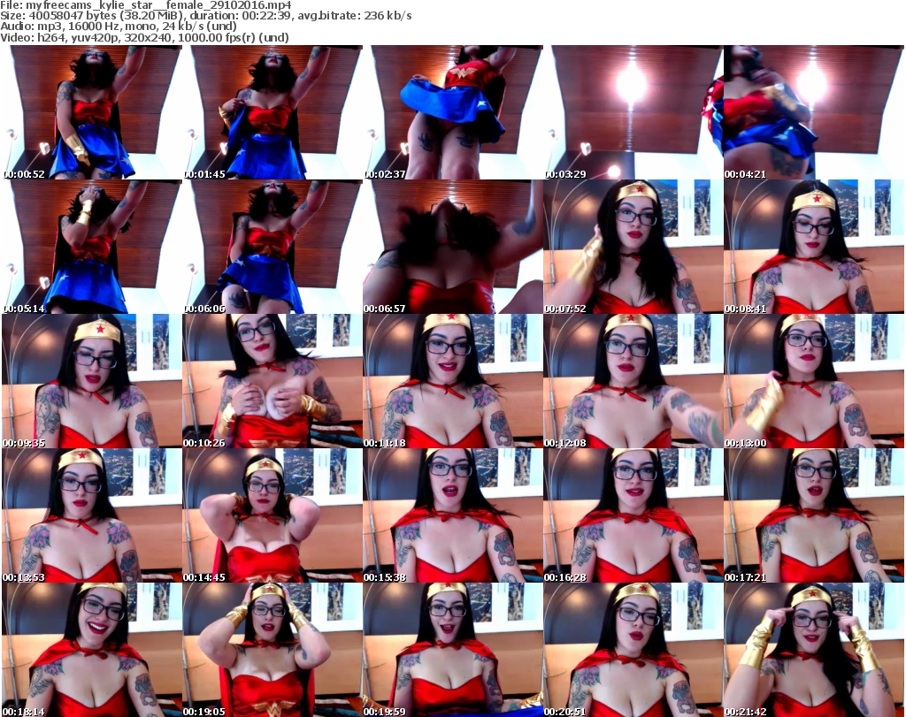Choose the frame timestamped 00:15:38
This screenshot has height=717, width=906.
coord(453,515)
